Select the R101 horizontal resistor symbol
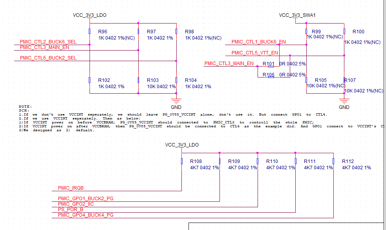The height and width of the screenshot is (230, 386). [x=271, y=67]
